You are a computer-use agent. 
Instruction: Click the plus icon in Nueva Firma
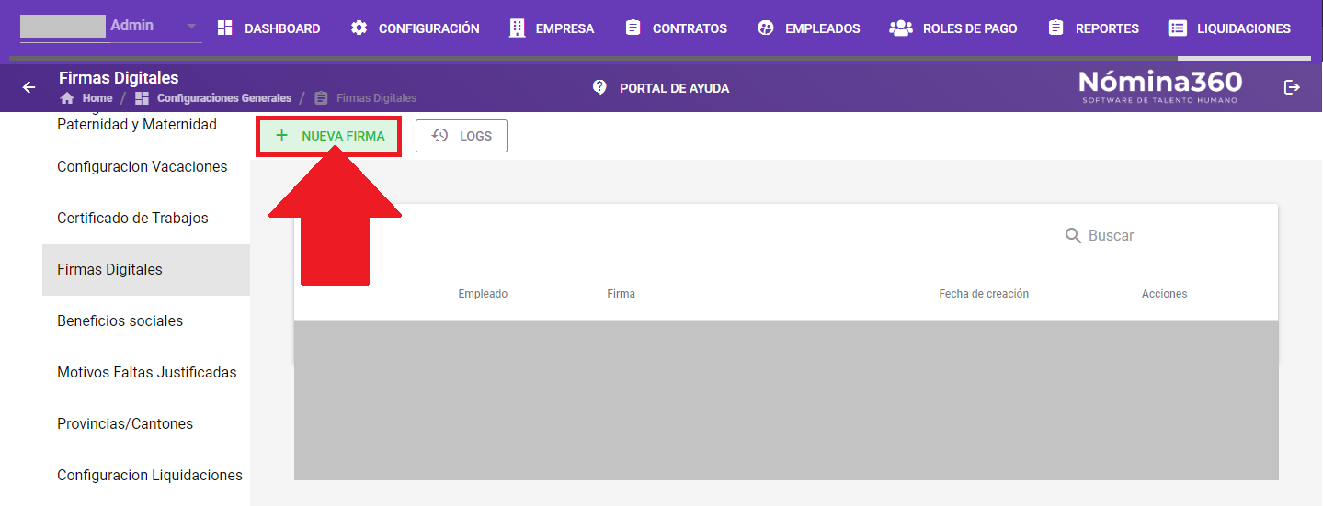pyautogui.click(x=281, y=136)
